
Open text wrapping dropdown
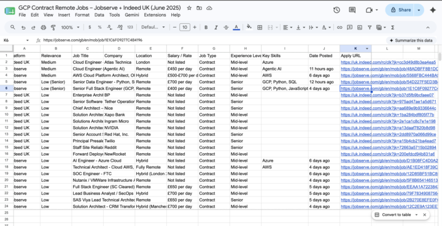(x=313, y=28)
